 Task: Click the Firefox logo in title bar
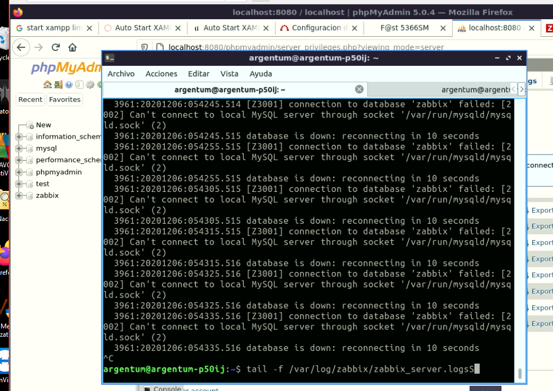tap(18, 12)
